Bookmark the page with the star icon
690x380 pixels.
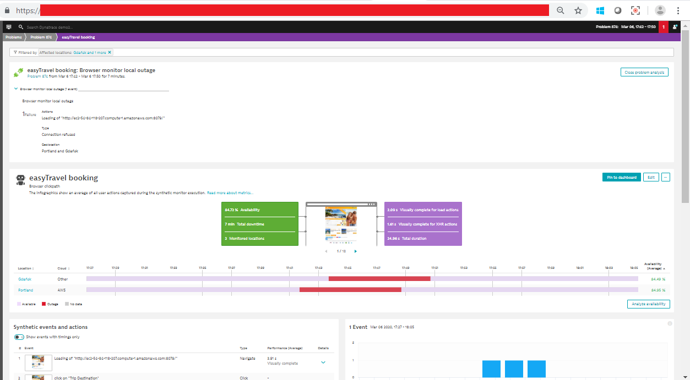coord(578,9)
